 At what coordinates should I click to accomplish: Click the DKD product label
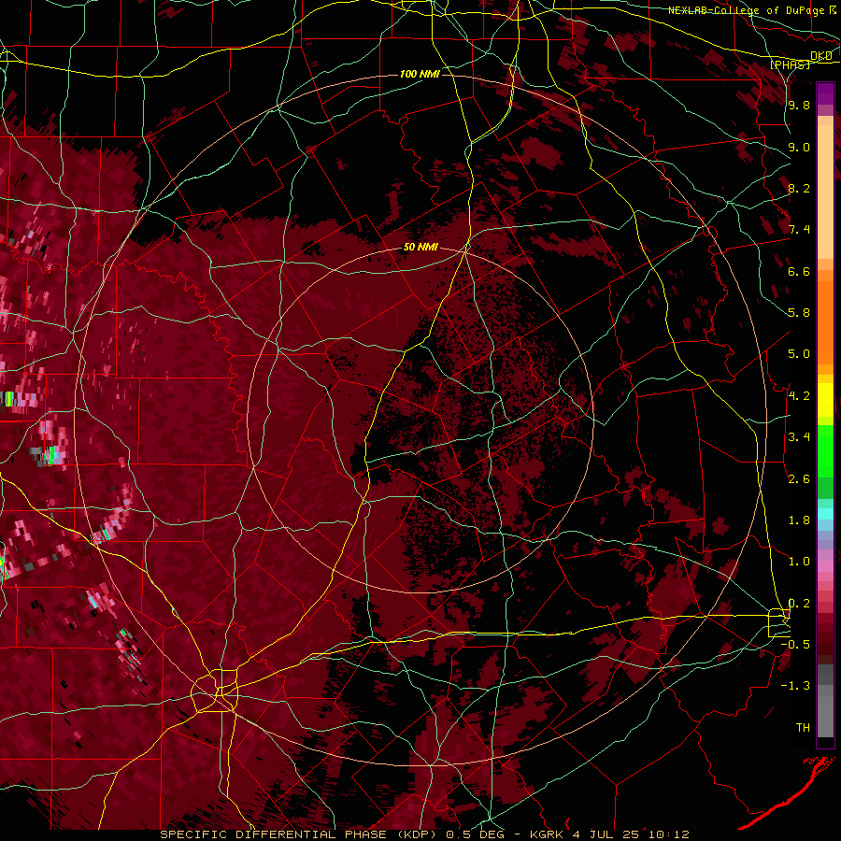pos(821,56)
